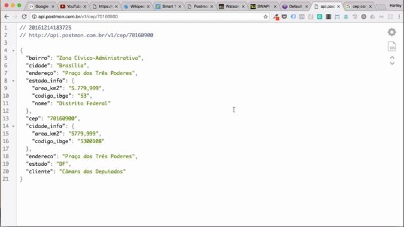Click the "Distrito Federal" nome value

click(83, 103)
